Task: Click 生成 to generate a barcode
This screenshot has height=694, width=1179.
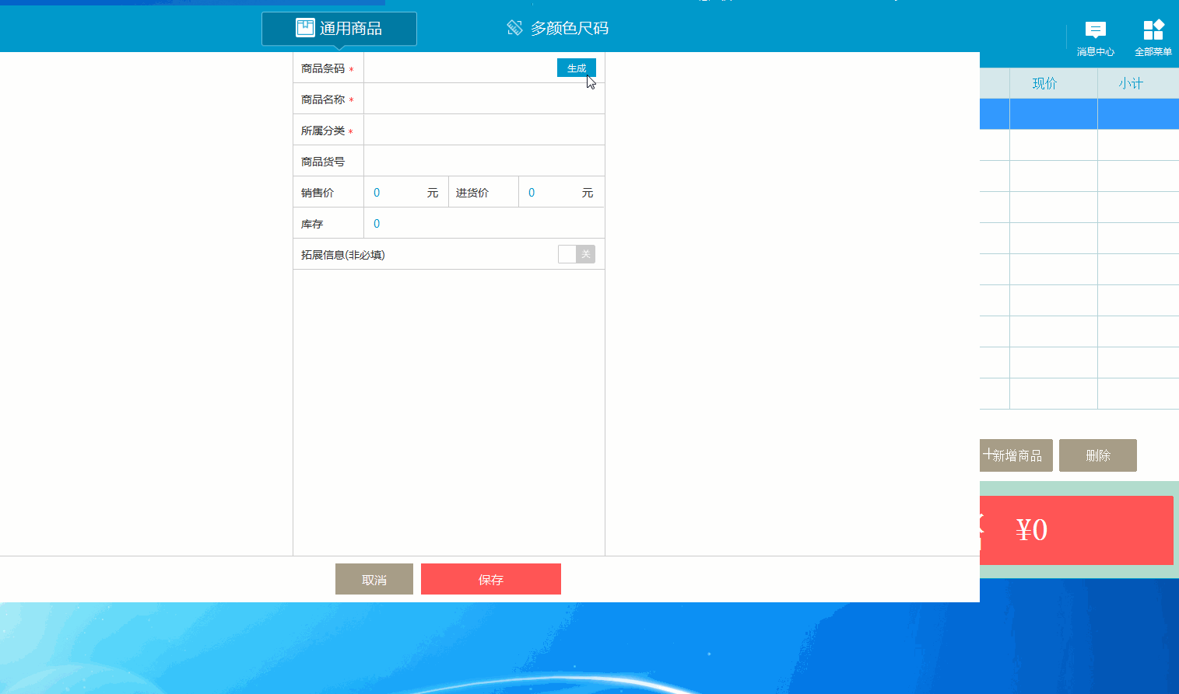Action: pyautogui.click(x=576, y=68)
